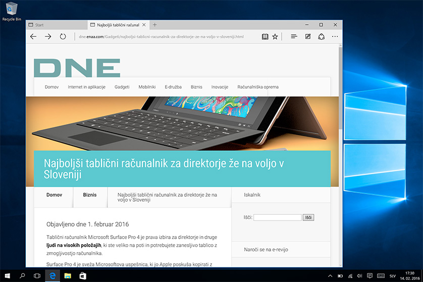
Task: Click the Išči search button
Action: [308, 217]
